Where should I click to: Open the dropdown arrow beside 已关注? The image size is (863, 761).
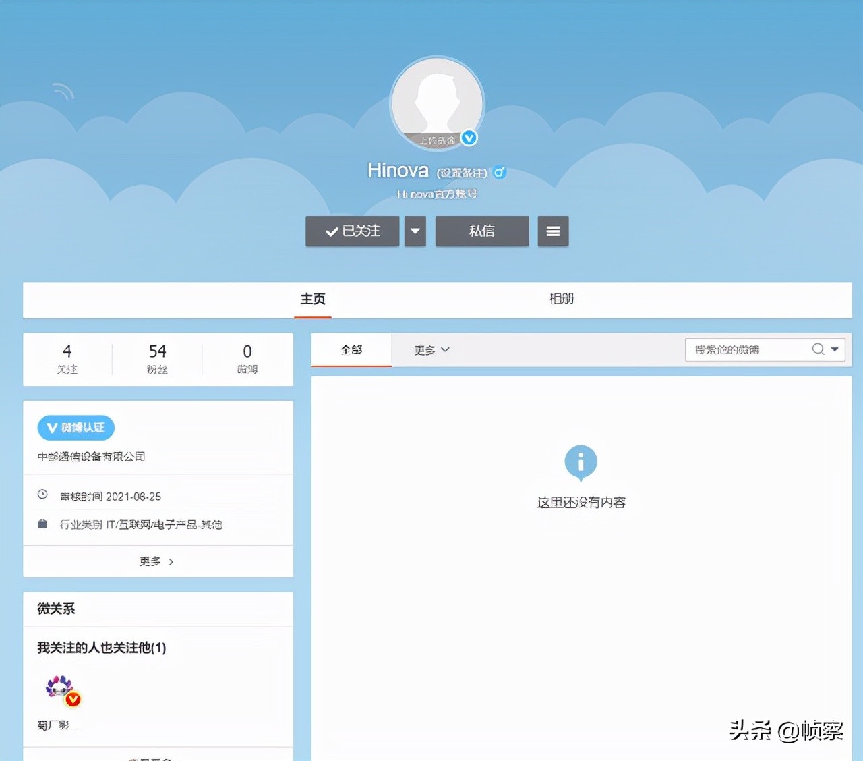click(x=415, y=231)
